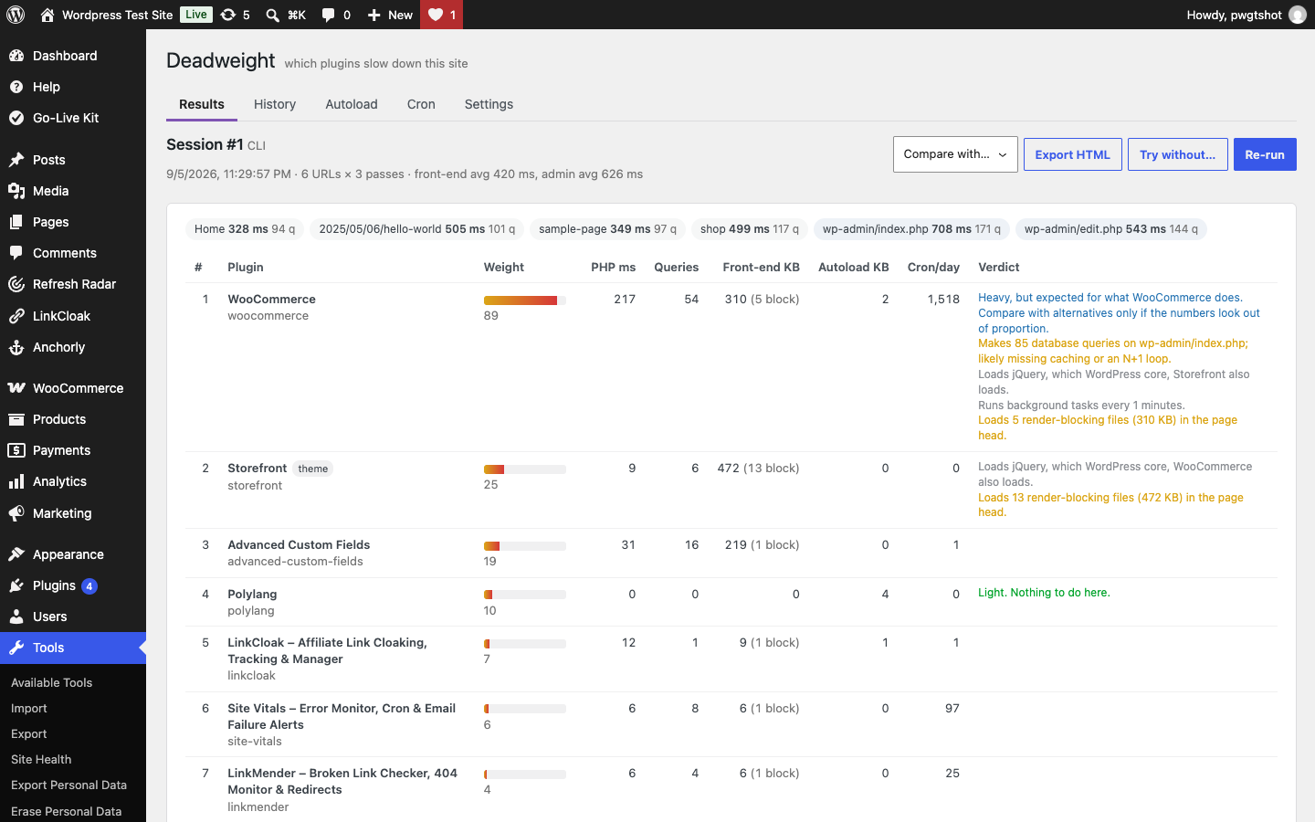Screen dimensions: 1315x822
Task: Click the Go-Live Kit checkmark icon
Action: pos(16,118)
